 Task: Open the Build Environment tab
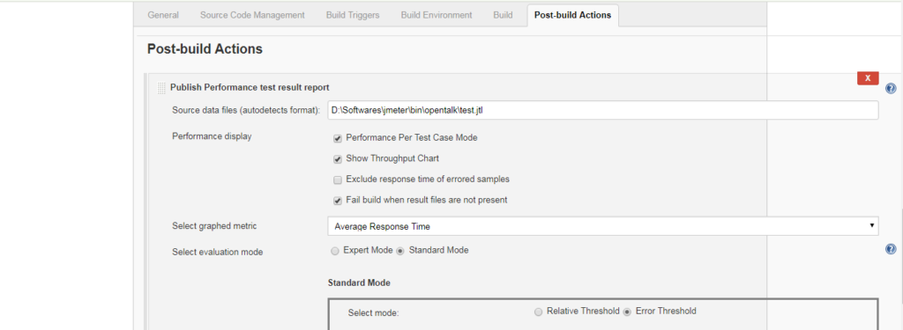(437, 16)
